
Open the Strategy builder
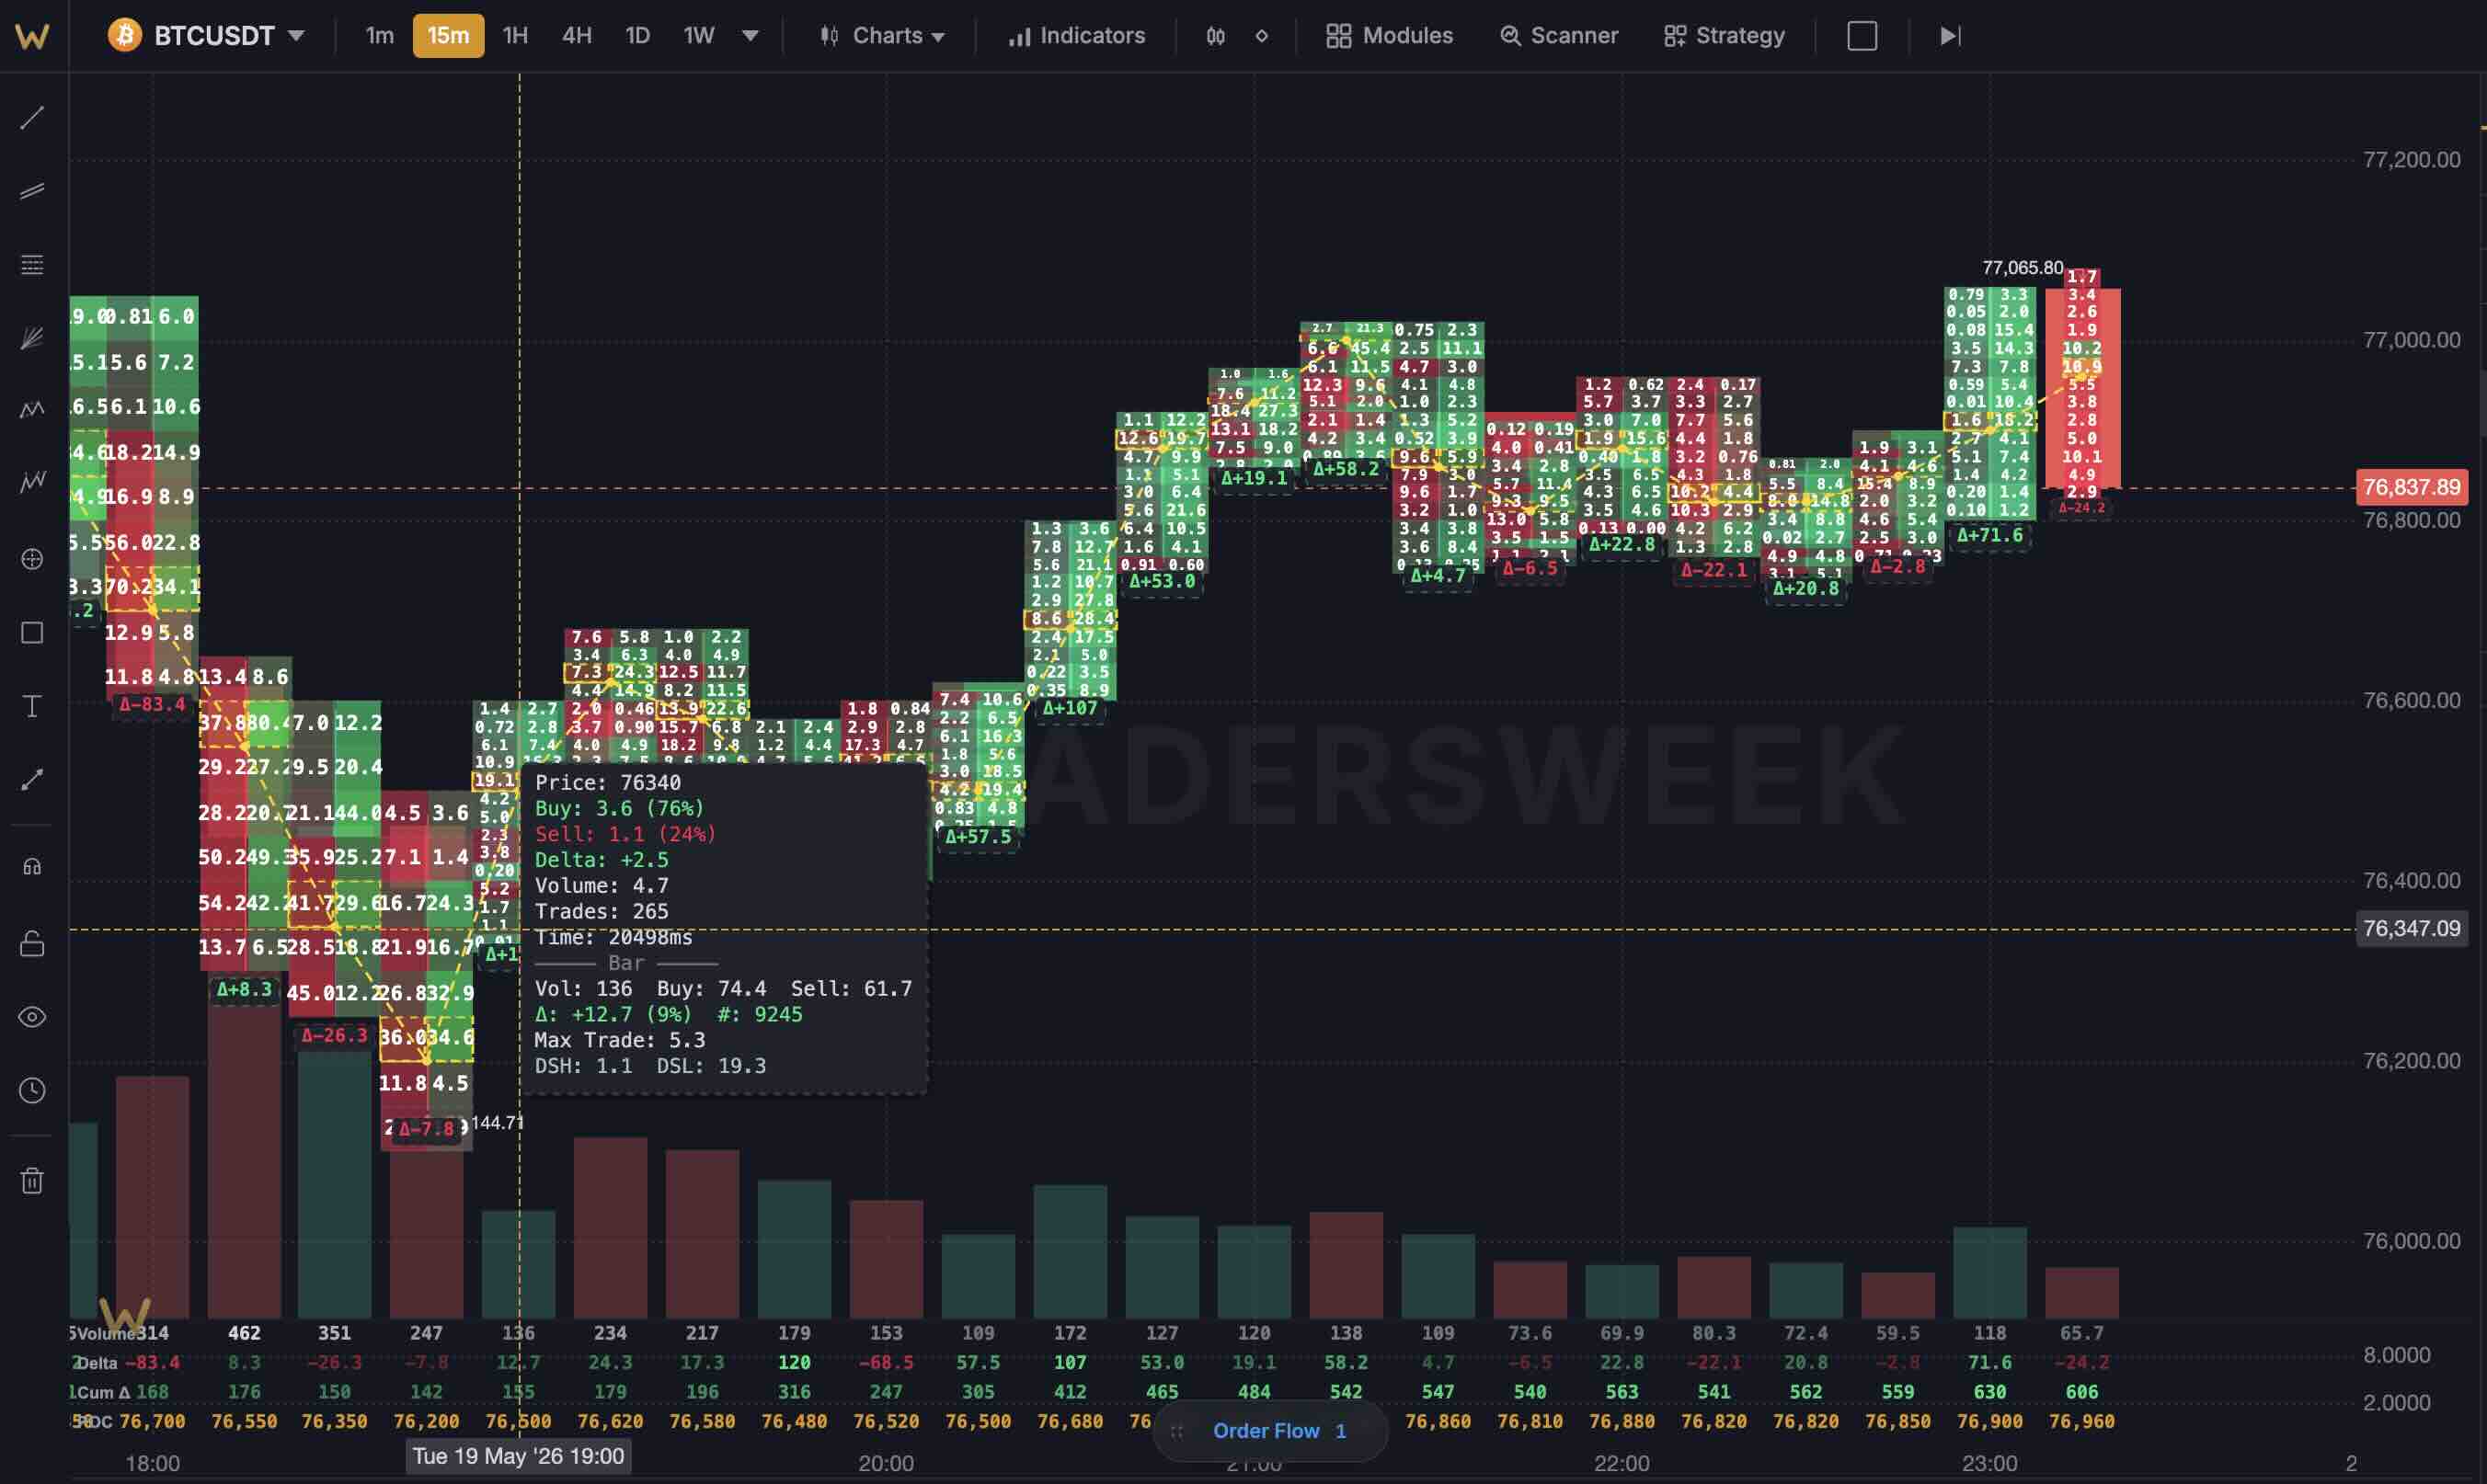click(x=1724, y=36)
